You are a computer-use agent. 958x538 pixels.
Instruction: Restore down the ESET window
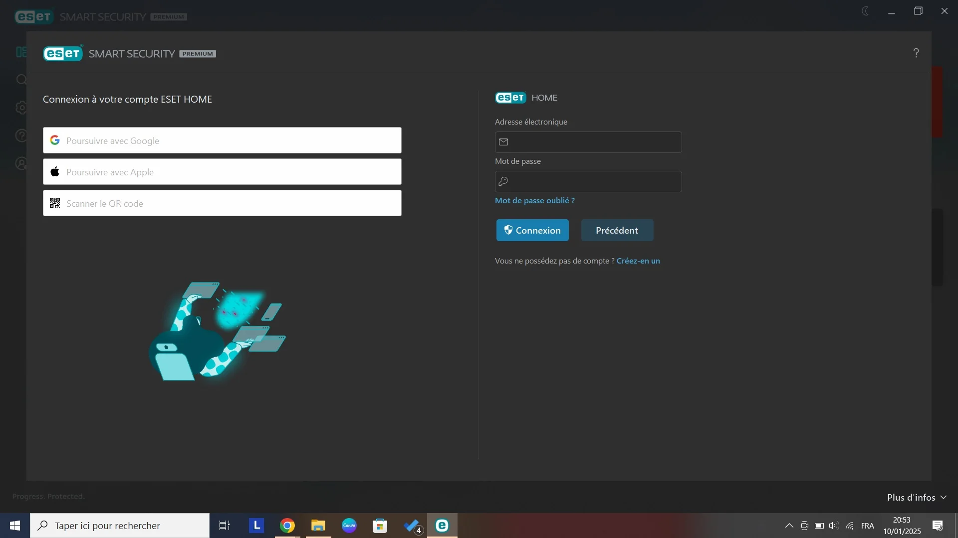pos(918,11)
